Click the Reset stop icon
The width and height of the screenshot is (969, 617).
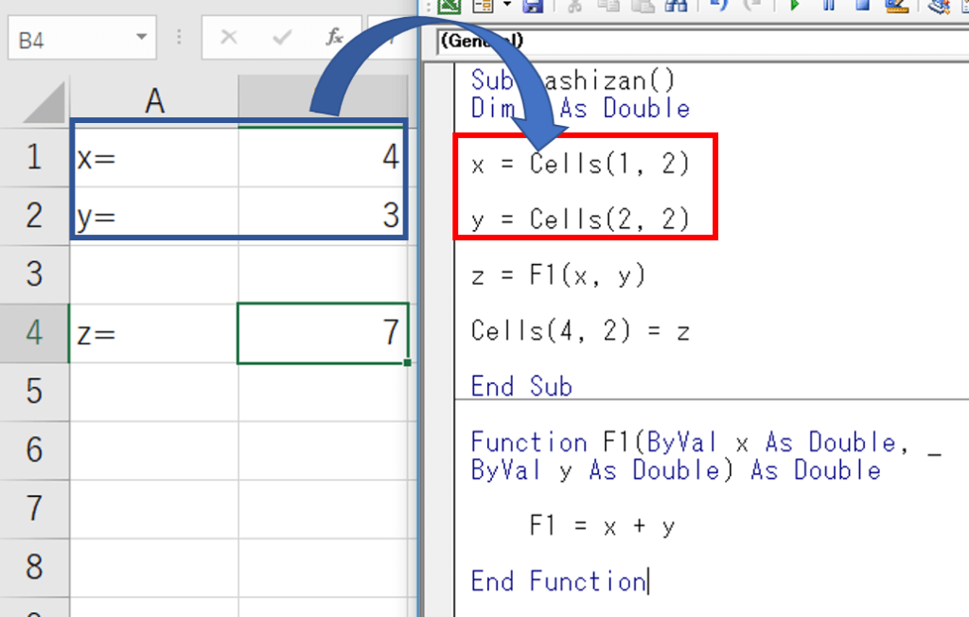tap(862, 6)
